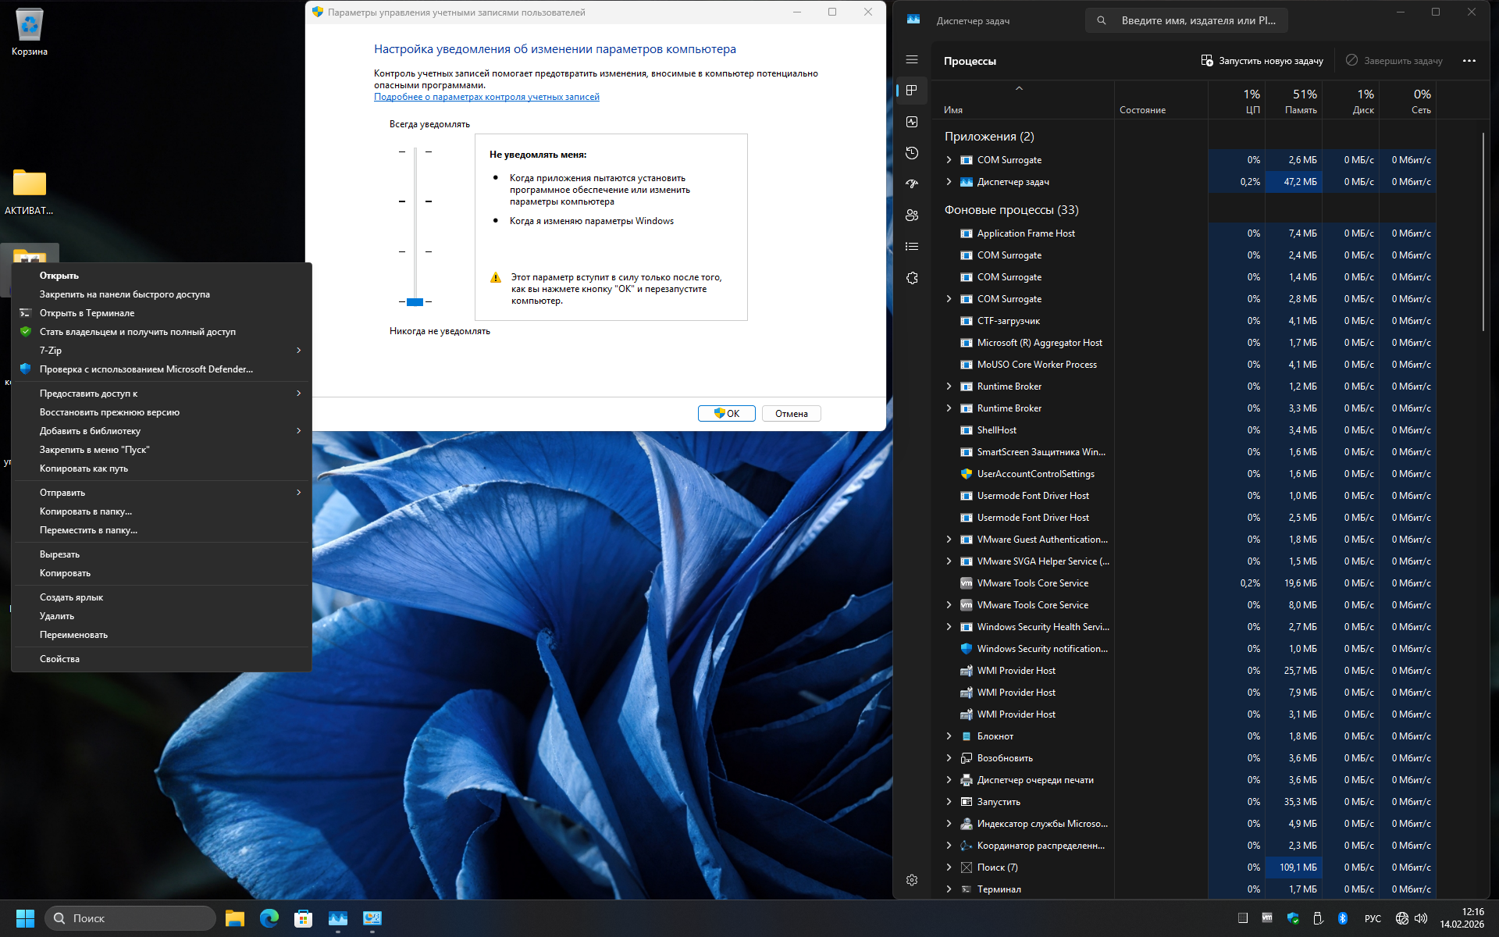1499x937 pixels.
Task: Open link Подробнее о параметрах контроля учетных записей
Action: pyautogui.click(x=486, y=97)
